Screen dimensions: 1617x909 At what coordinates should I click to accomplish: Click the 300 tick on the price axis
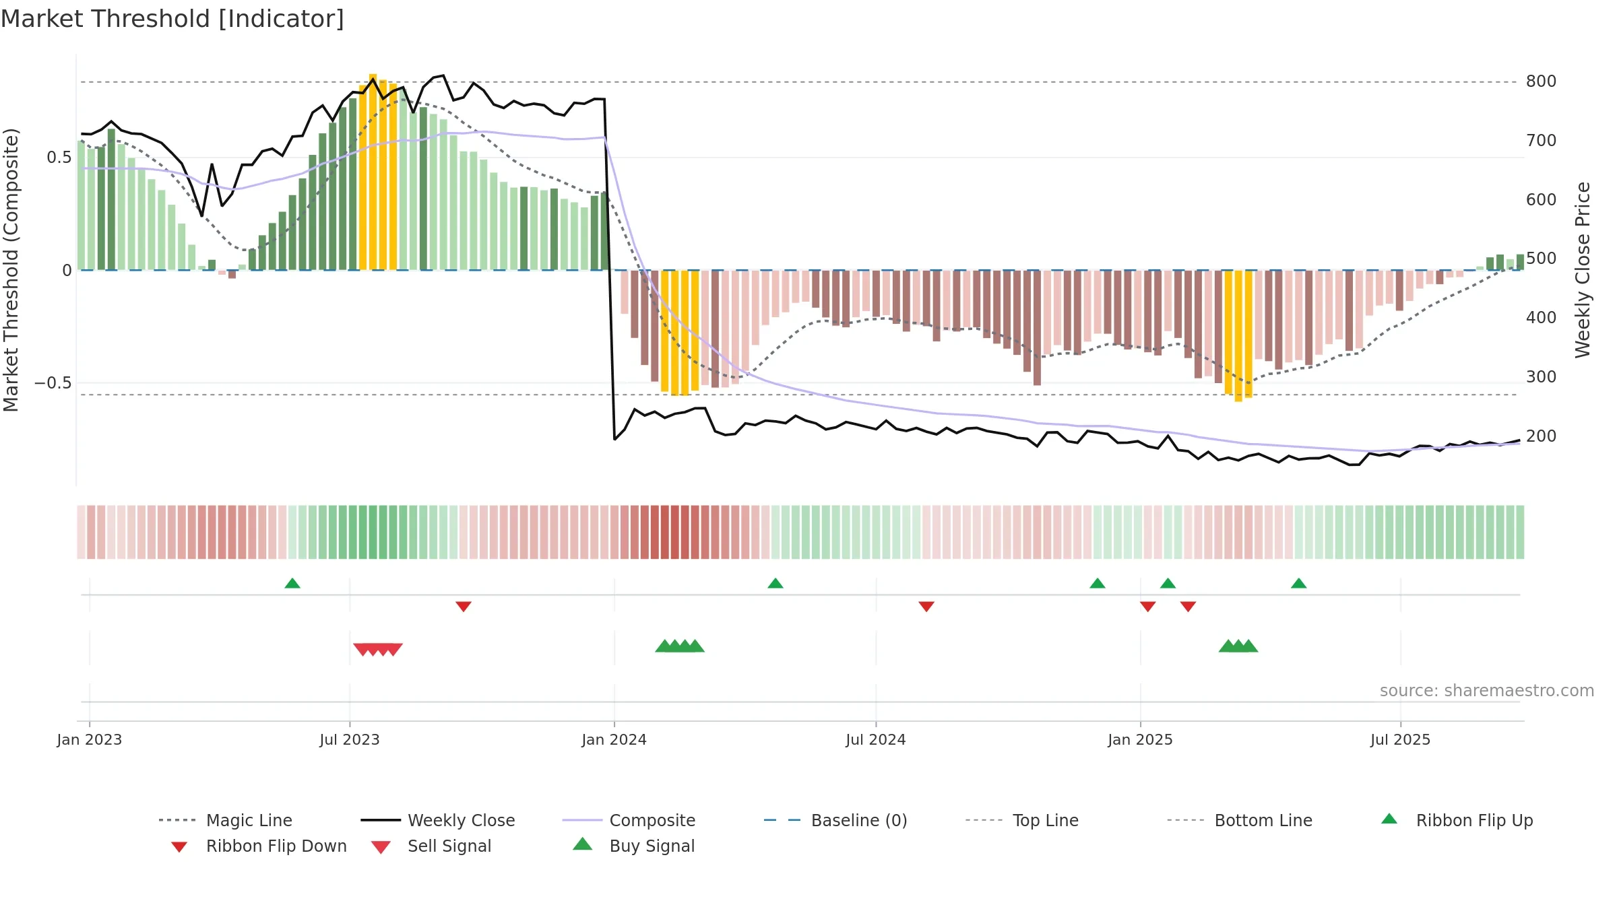click(1542, 377)
